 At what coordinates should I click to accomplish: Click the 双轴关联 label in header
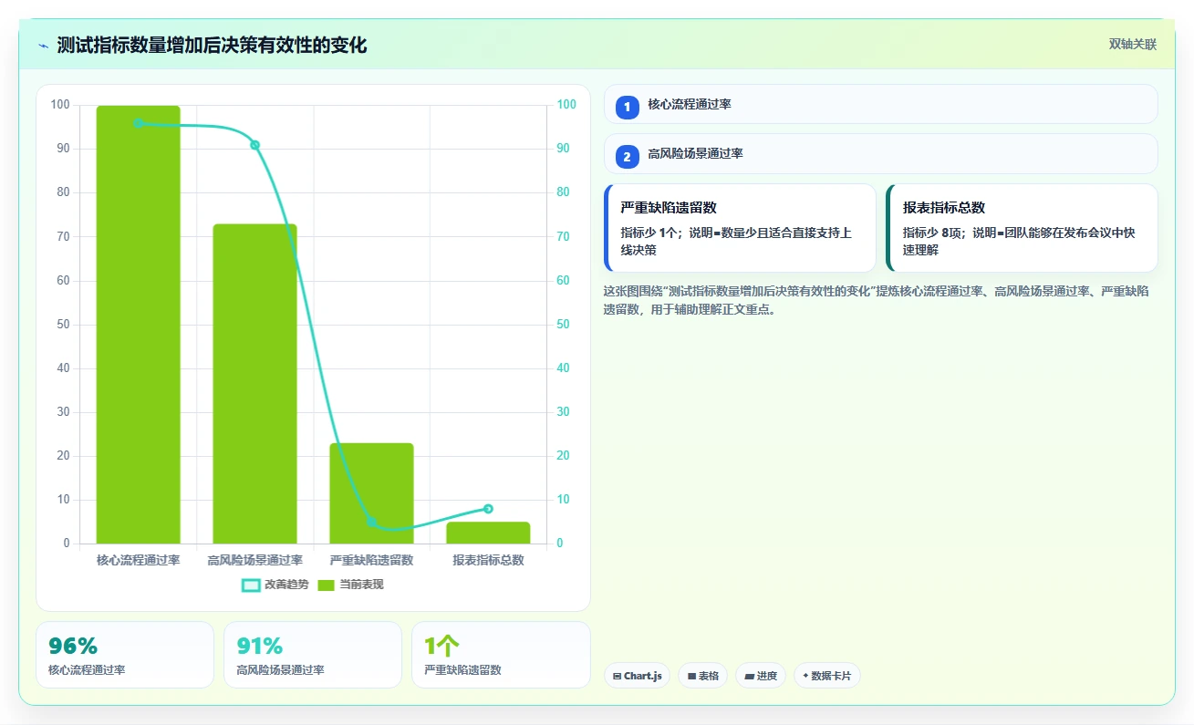[x=1133, y=45]
